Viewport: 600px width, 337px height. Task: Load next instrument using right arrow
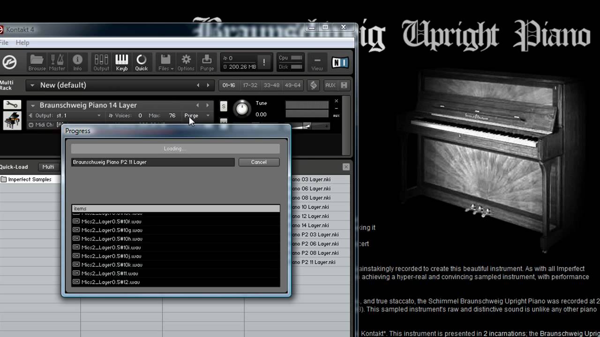[x=208, y=105]
